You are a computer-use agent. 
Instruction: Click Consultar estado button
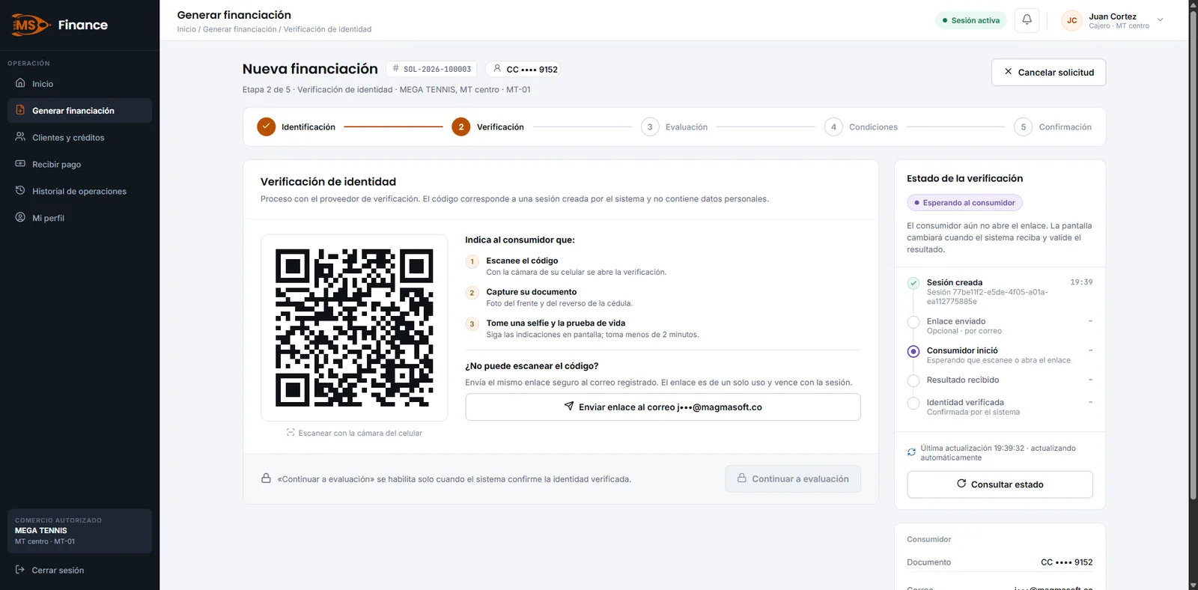coord(1000,484)
